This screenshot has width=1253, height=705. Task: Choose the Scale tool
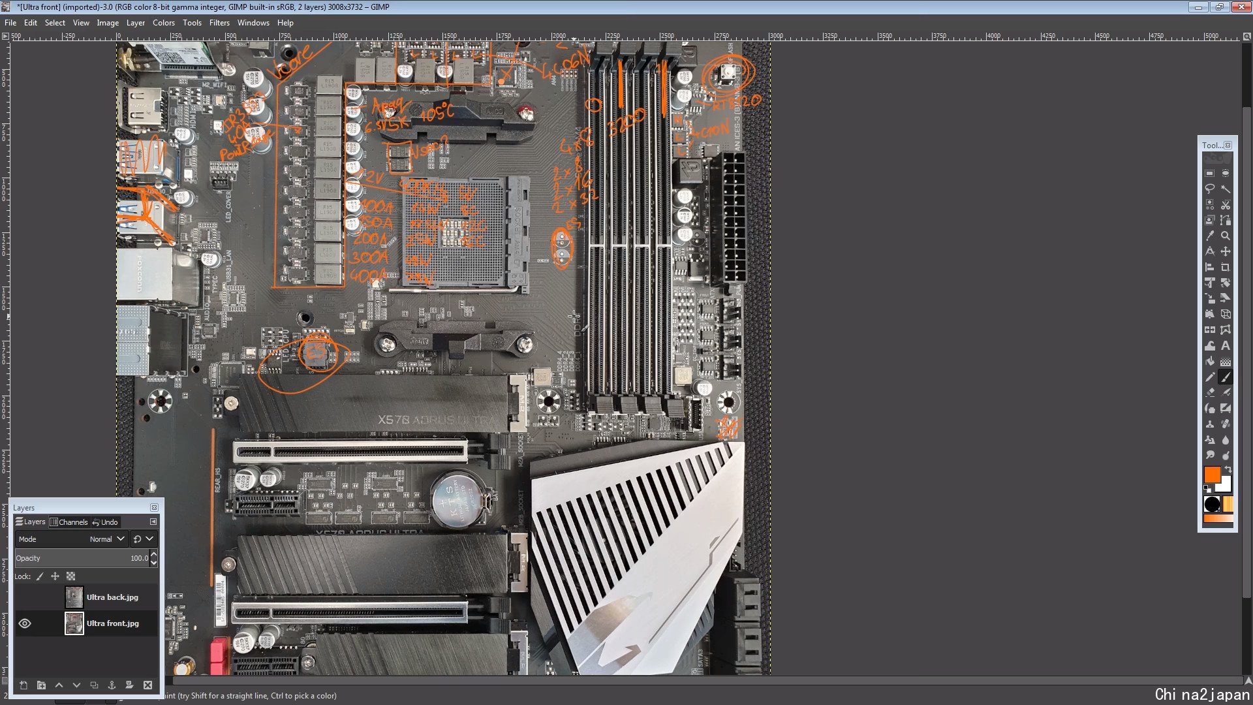(1209, 299)
